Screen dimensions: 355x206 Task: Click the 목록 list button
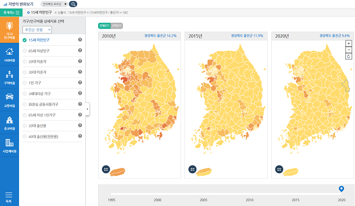[9, 197]
